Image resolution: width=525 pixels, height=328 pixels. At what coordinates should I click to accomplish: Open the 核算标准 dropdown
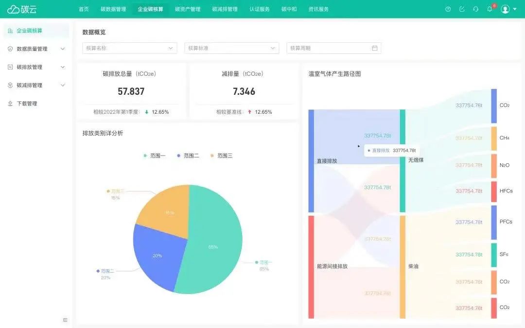click(x=232, y=48)
